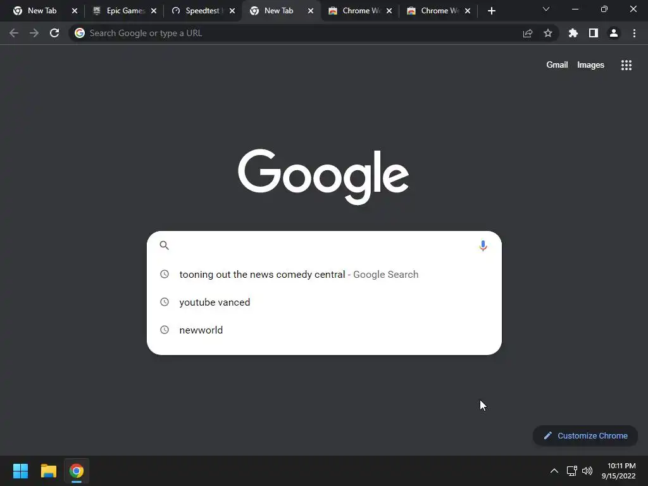This screenshot has height=486, width=648.
Task: Select the newworld suggestion
Action: [324, 330]
